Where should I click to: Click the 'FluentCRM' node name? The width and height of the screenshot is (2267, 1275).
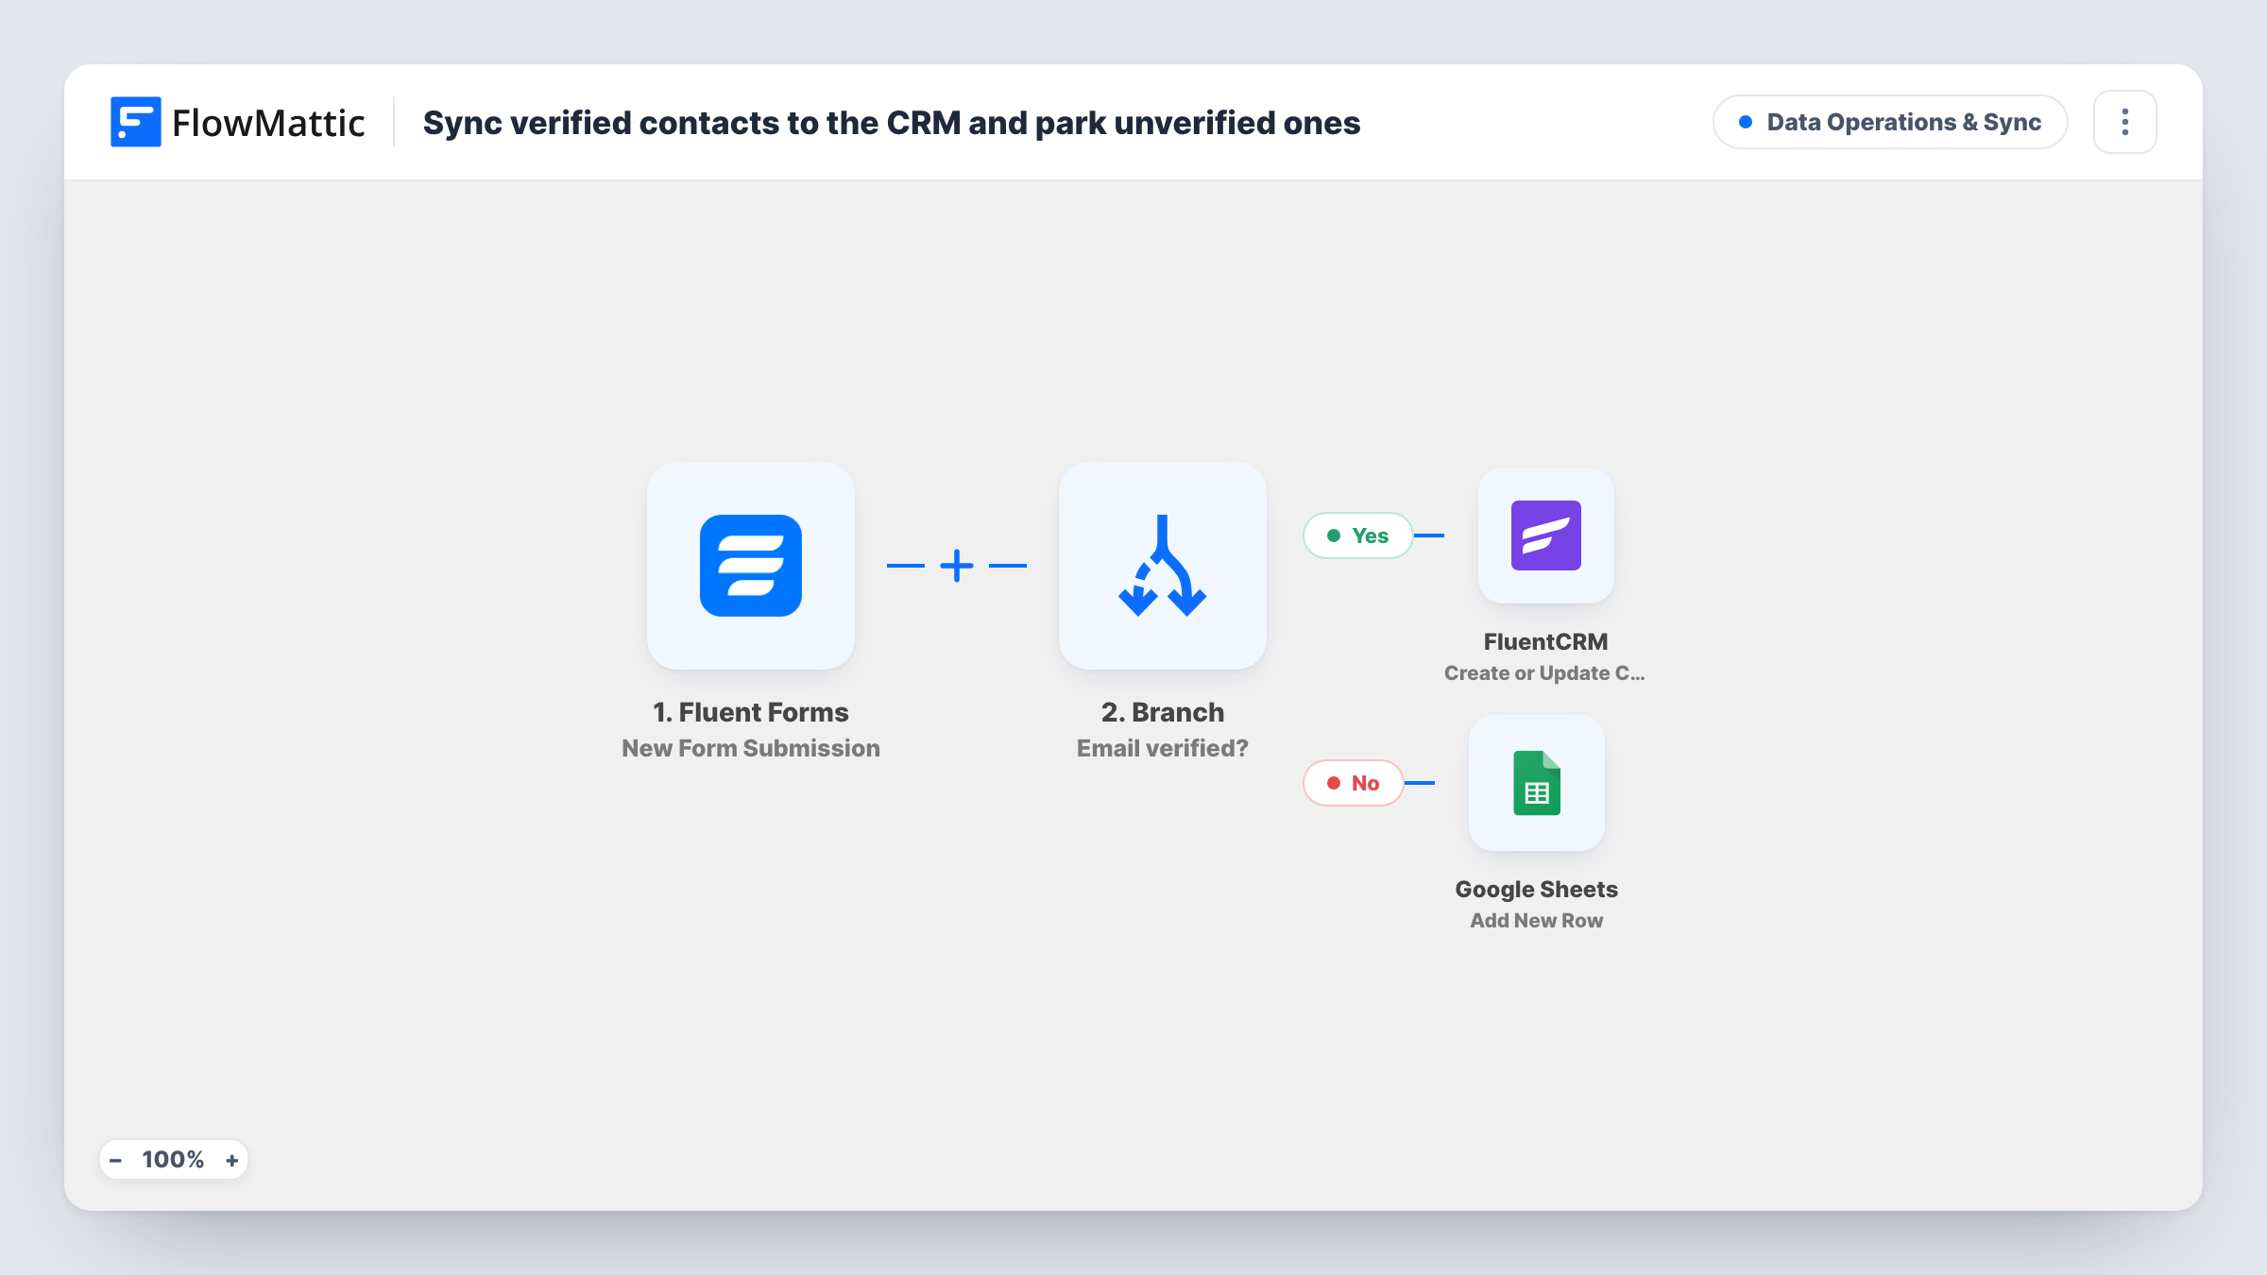(x=1546, y=641)
